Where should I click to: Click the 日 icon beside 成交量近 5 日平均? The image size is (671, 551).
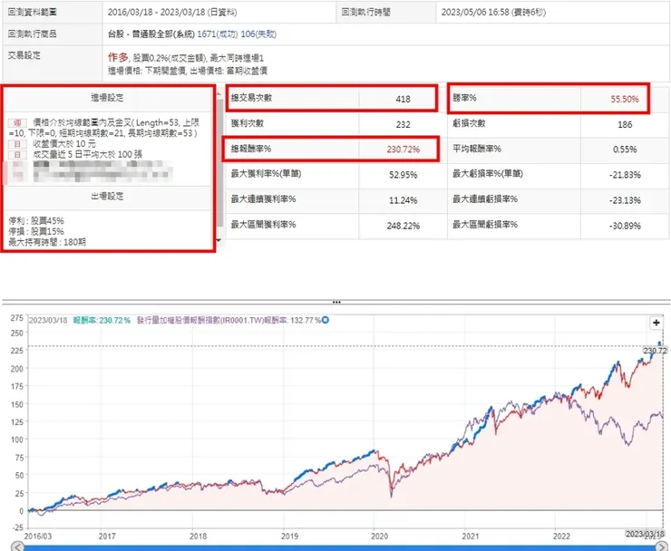point(17,154)
